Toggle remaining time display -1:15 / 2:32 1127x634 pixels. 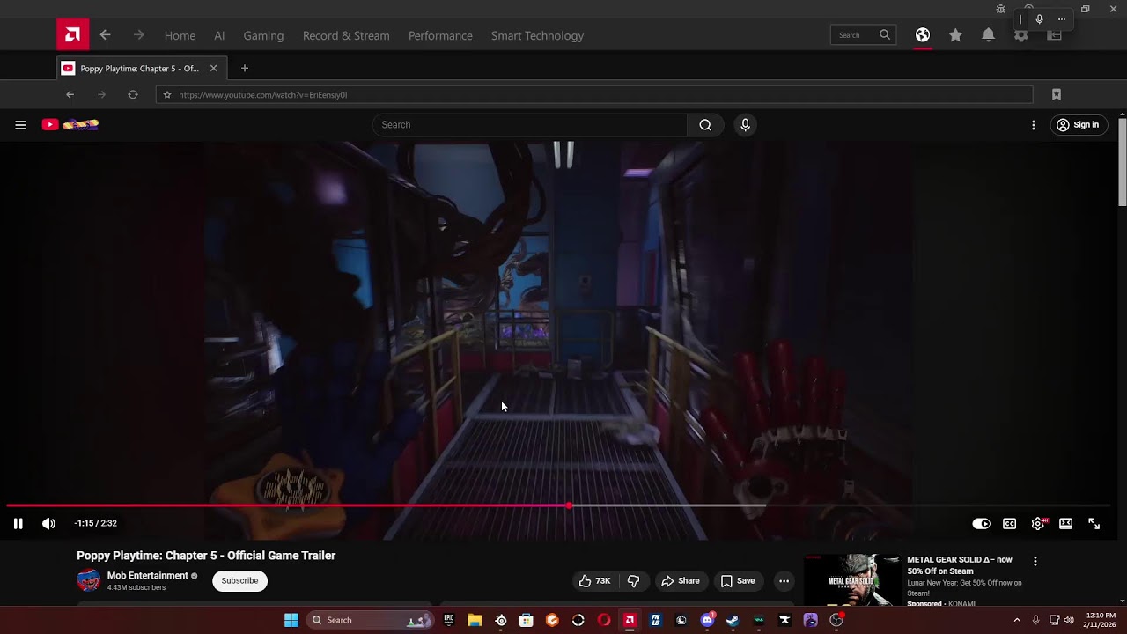click(96, 523)
